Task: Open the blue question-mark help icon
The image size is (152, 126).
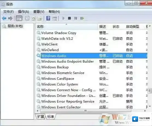Action: coord(48,18)
